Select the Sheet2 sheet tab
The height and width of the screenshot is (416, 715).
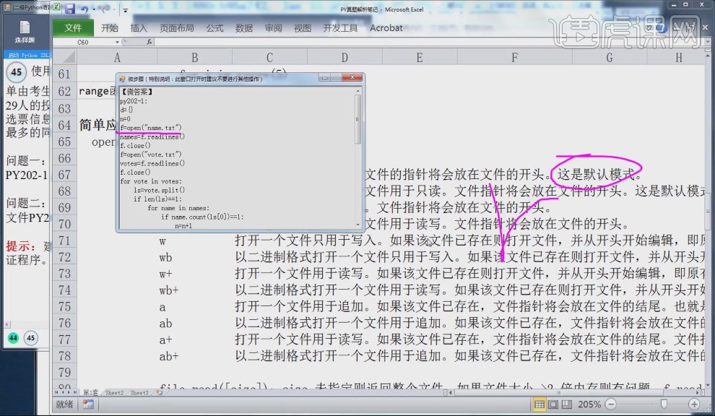[x=114, y=392]
